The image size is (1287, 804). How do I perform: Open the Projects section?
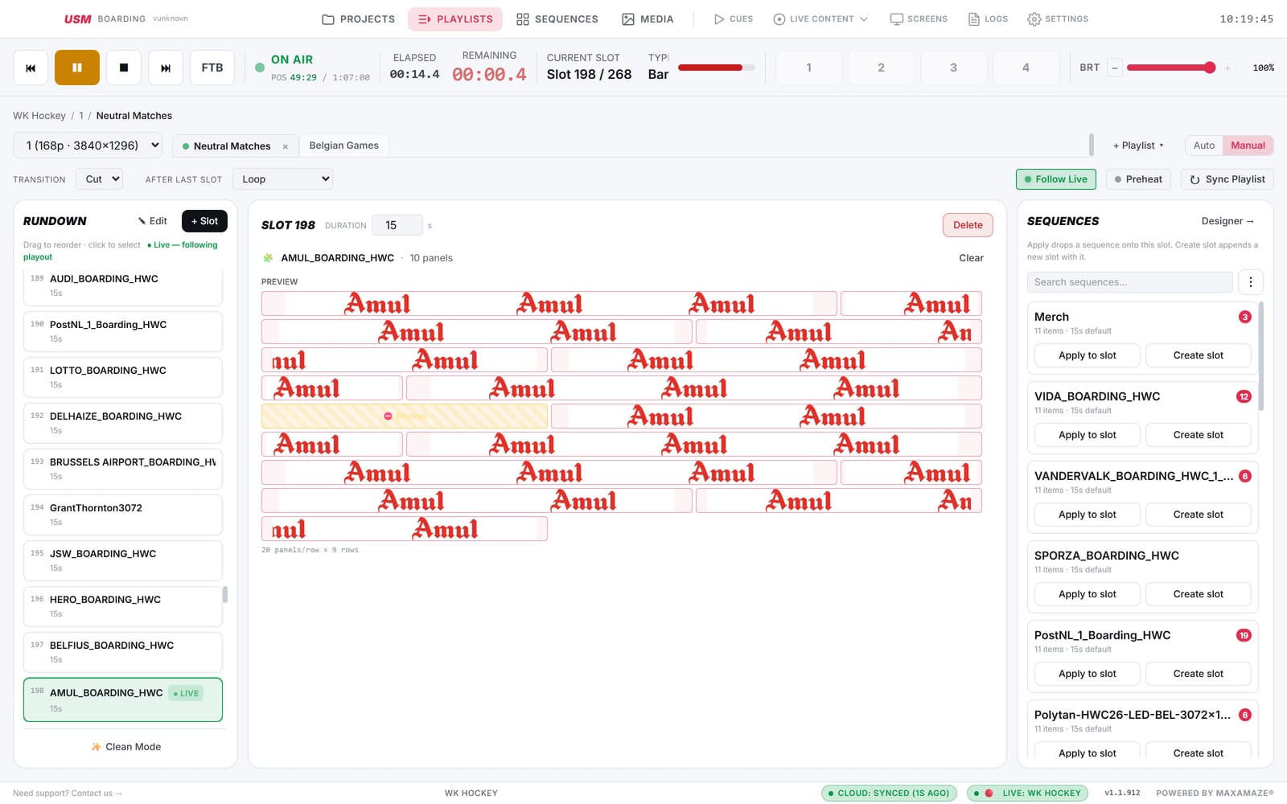point(358,19)
